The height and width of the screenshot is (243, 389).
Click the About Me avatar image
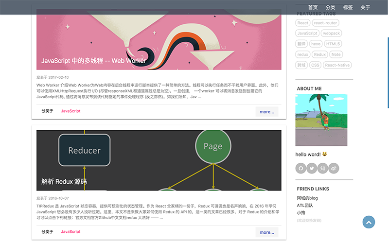tap(321, 120)
